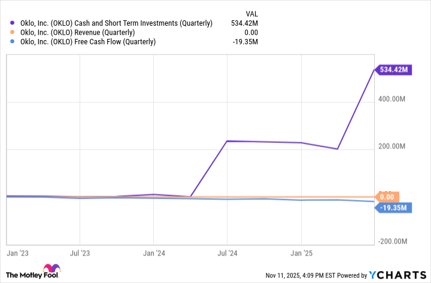
Task: Select the Free Cash Flow (Quarterly) legend label
Action: (88, 42)
